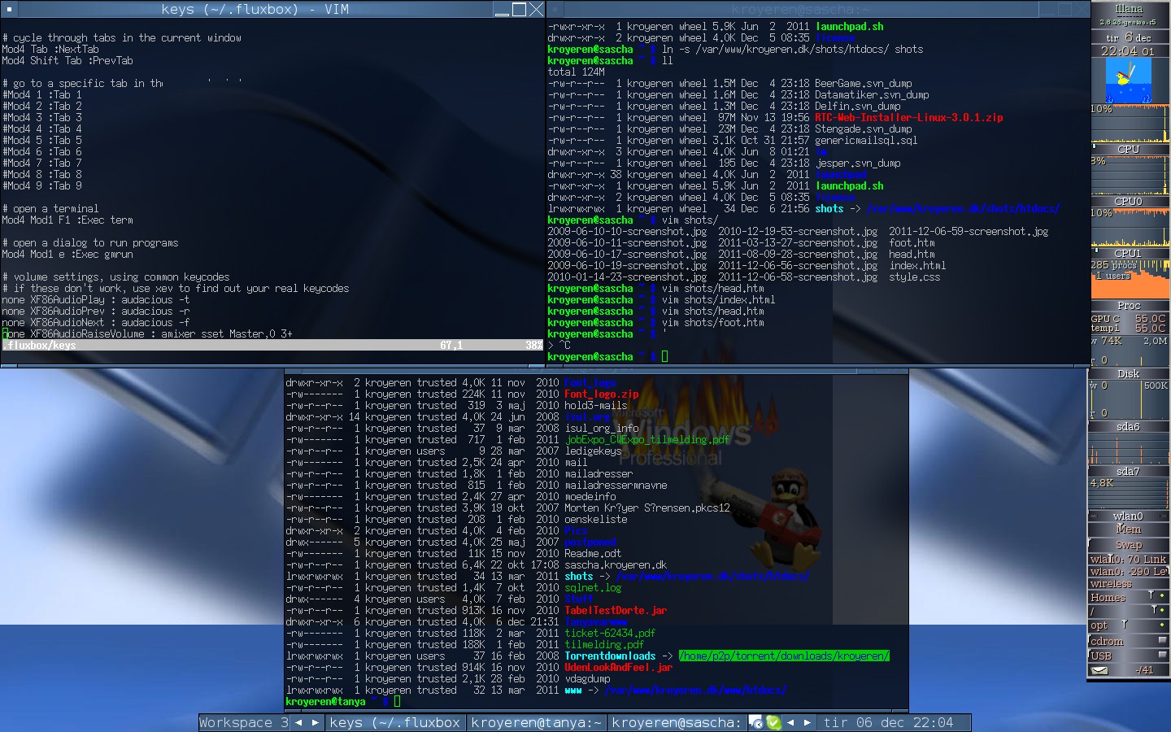The height and width of the screenshot is (732, 1171).
Task: Toggle the USB mount button
Action: click(x=1162, y=656)
